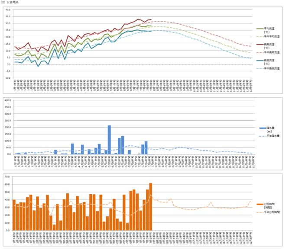The width and height of the screenshot is (286, 250).
Task: Click the blue 降水量 legend color marker
Action: pos(263,128)
